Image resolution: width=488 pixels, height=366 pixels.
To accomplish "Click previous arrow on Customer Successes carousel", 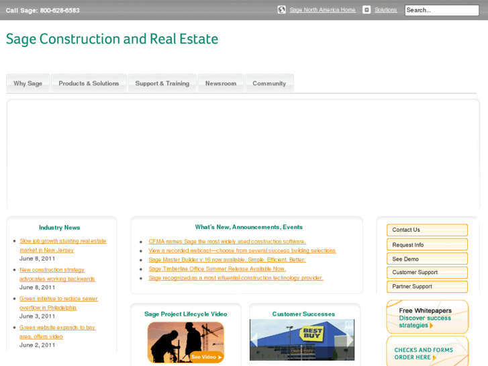I will coord(254,340).
